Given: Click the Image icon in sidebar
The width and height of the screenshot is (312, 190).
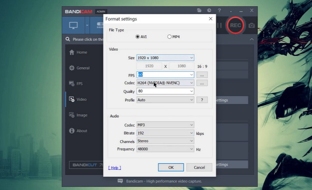Looking at the screenshot, I should tap(72, 115).
